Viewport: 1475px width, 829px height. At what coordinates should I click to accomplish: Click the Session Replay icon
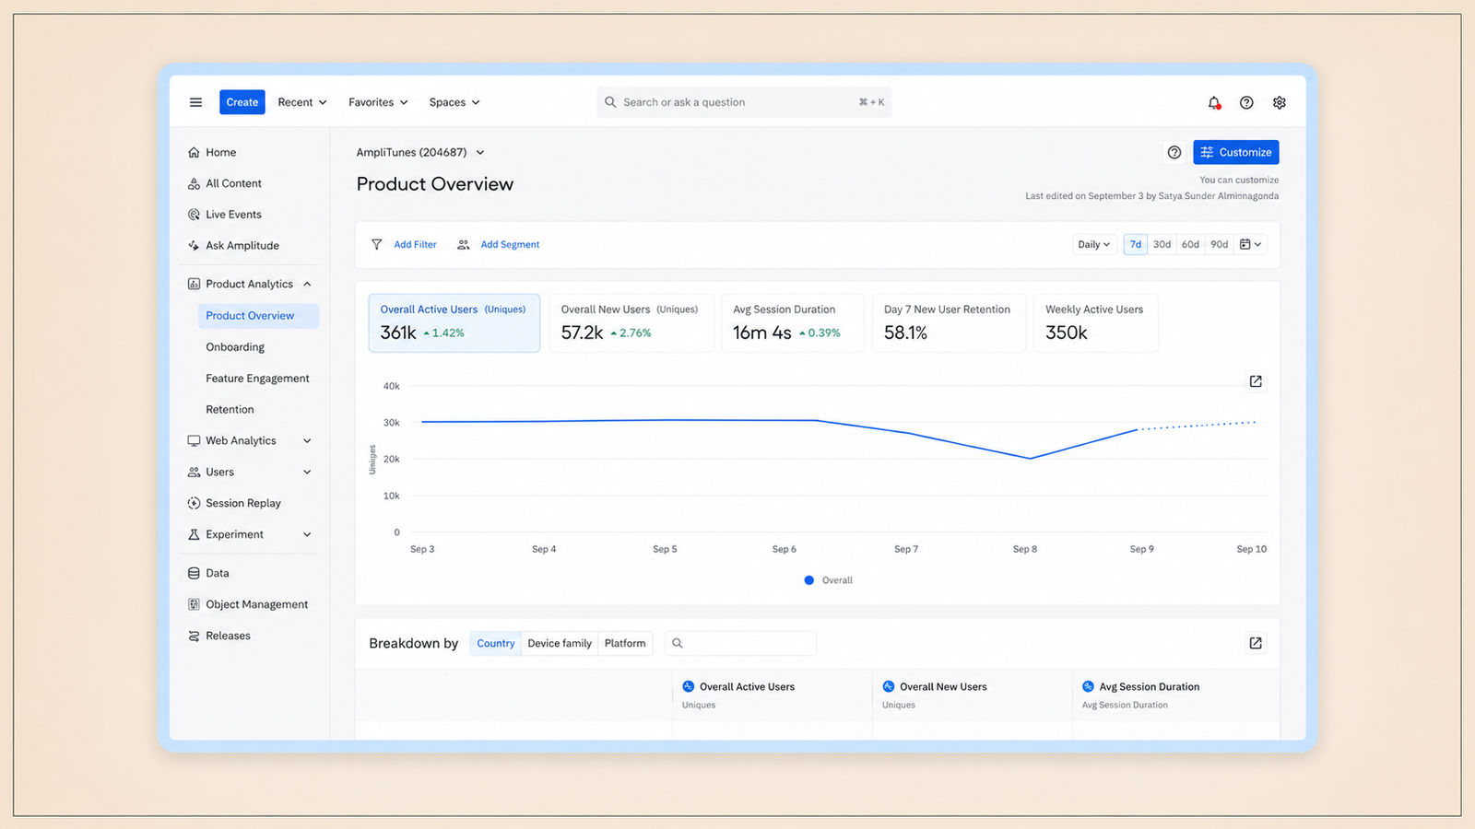tap(194, 503)
